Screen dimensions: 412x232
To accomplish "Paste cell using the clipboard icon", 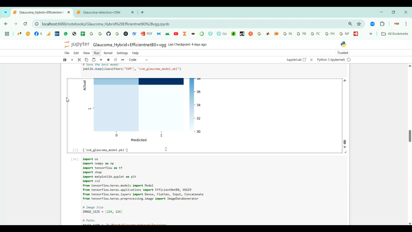I will [x=94, y=60].
